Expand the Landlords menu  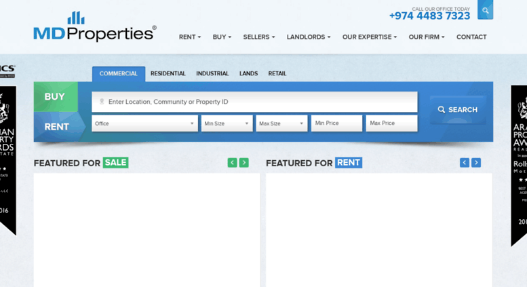click(x=309, y=37)
